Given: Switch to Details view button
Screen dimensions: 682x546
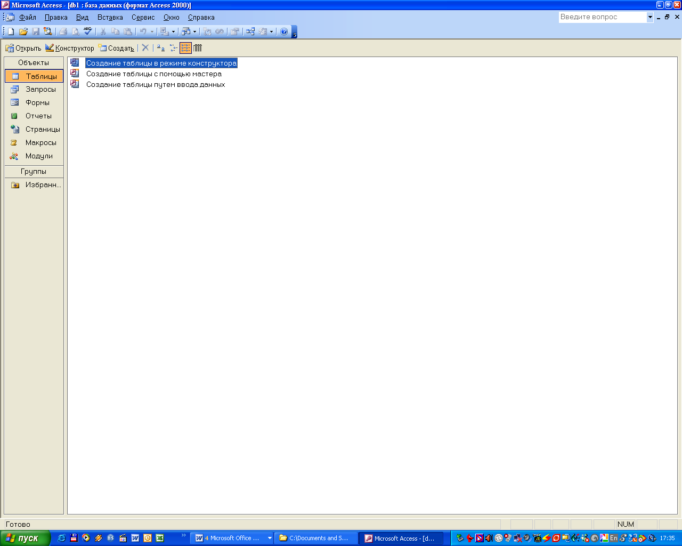Looking at the screenshot, I should coord(198,48).
